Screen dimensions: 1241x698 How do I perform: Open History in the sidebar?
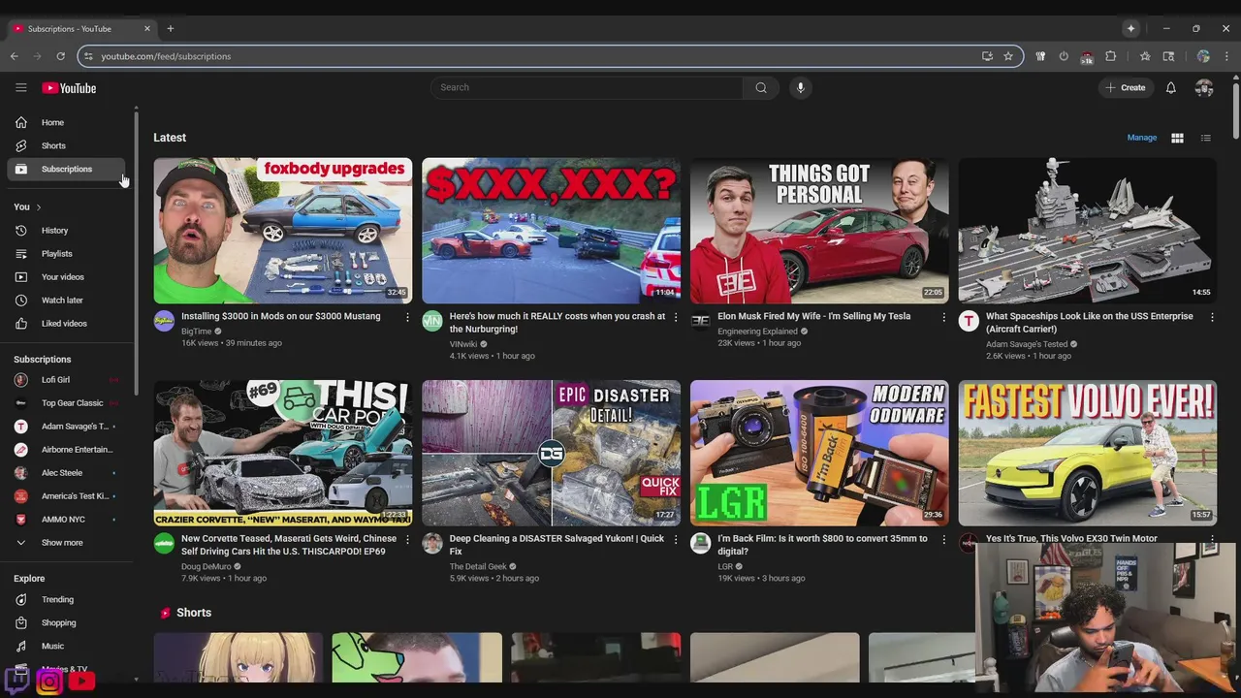click(x=66, y=231)
